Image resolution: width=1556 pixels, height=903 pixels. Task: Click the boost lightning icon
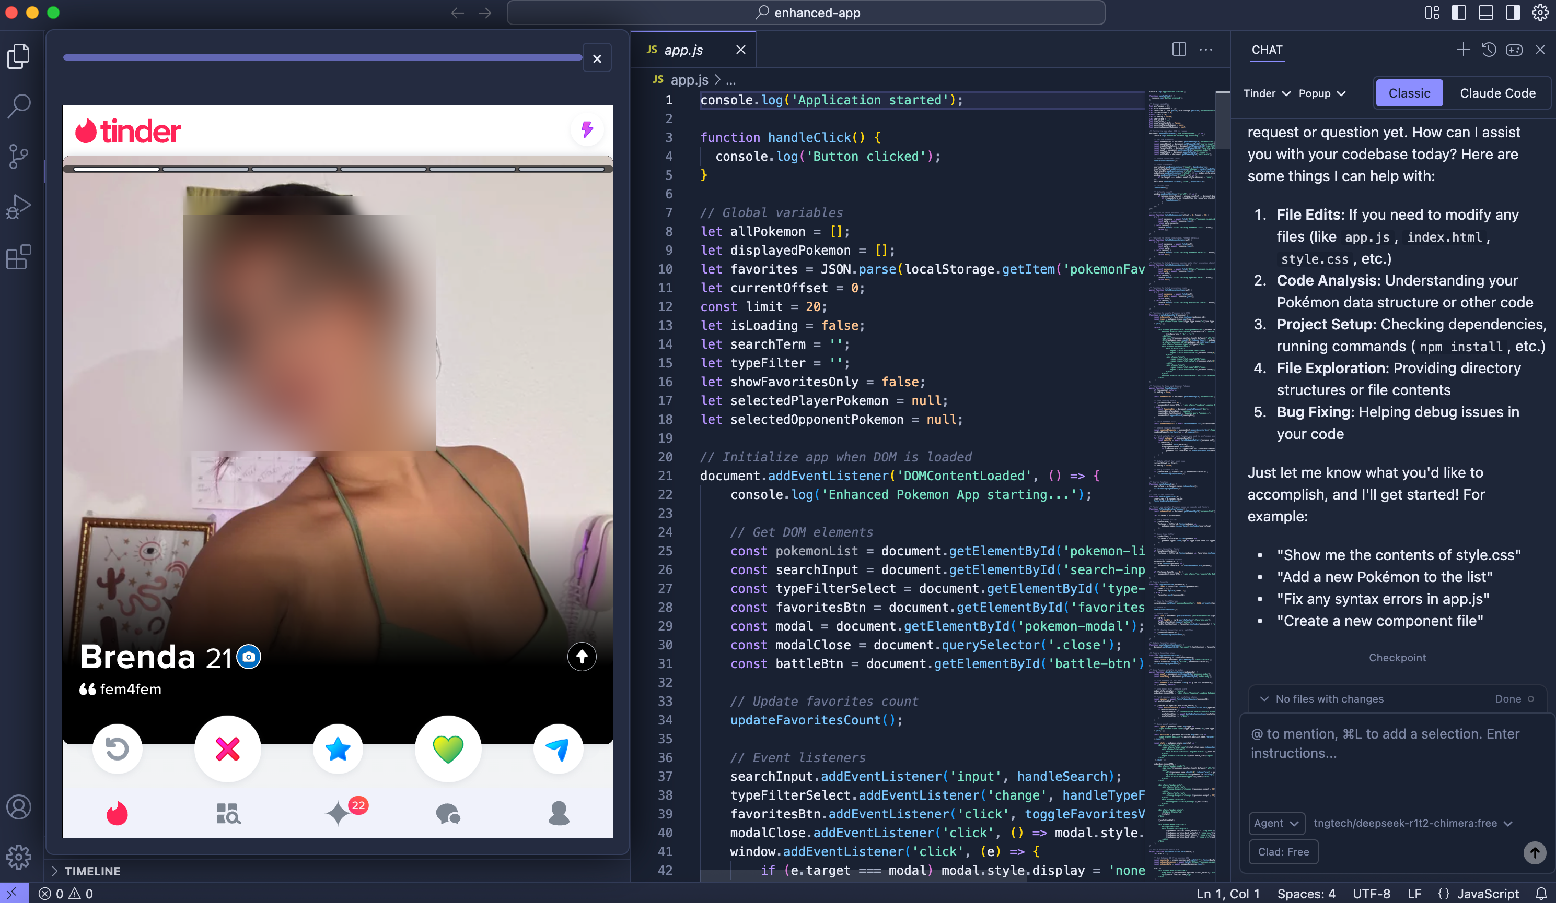click(x=587, y=129)
